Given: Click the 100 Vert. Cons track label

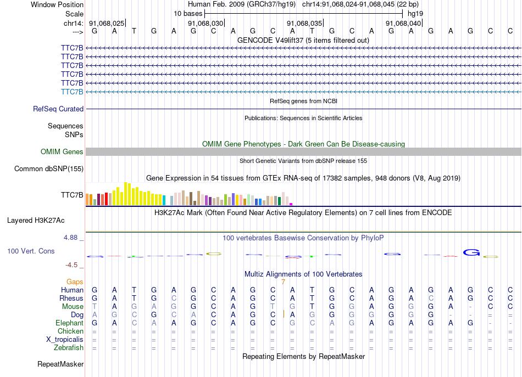Looking at the screenshot, I should point(31,251).
